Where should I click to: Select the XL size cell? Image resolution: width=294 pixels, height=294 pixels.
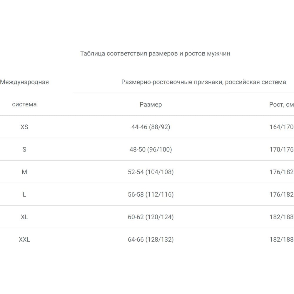pyautogui.click(x=24, y=217)
